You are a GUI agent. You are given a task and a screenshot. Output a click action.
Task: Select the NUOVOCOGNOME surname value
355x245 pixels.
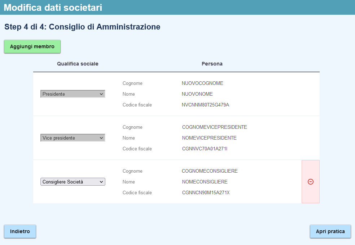(x=202, y=83)
